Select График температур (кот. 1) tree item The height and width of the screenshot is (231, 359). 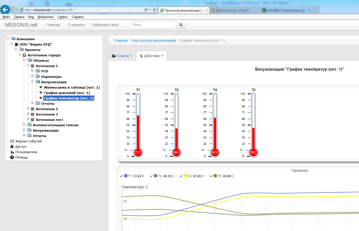pyautogui.click(x=69, y=98)
